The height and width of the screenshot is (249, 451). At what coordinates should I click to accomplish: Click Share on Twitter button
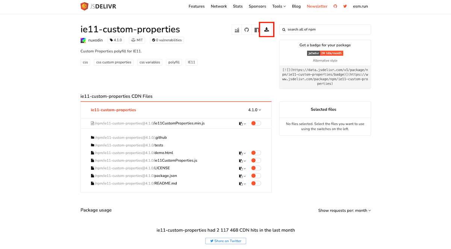point(225,241)
